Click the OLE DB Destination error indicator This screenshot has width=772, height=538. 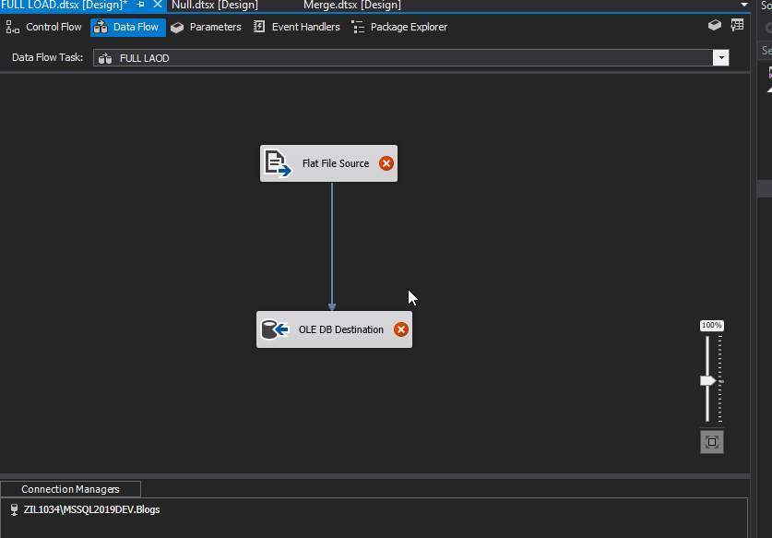click(401, 329)
